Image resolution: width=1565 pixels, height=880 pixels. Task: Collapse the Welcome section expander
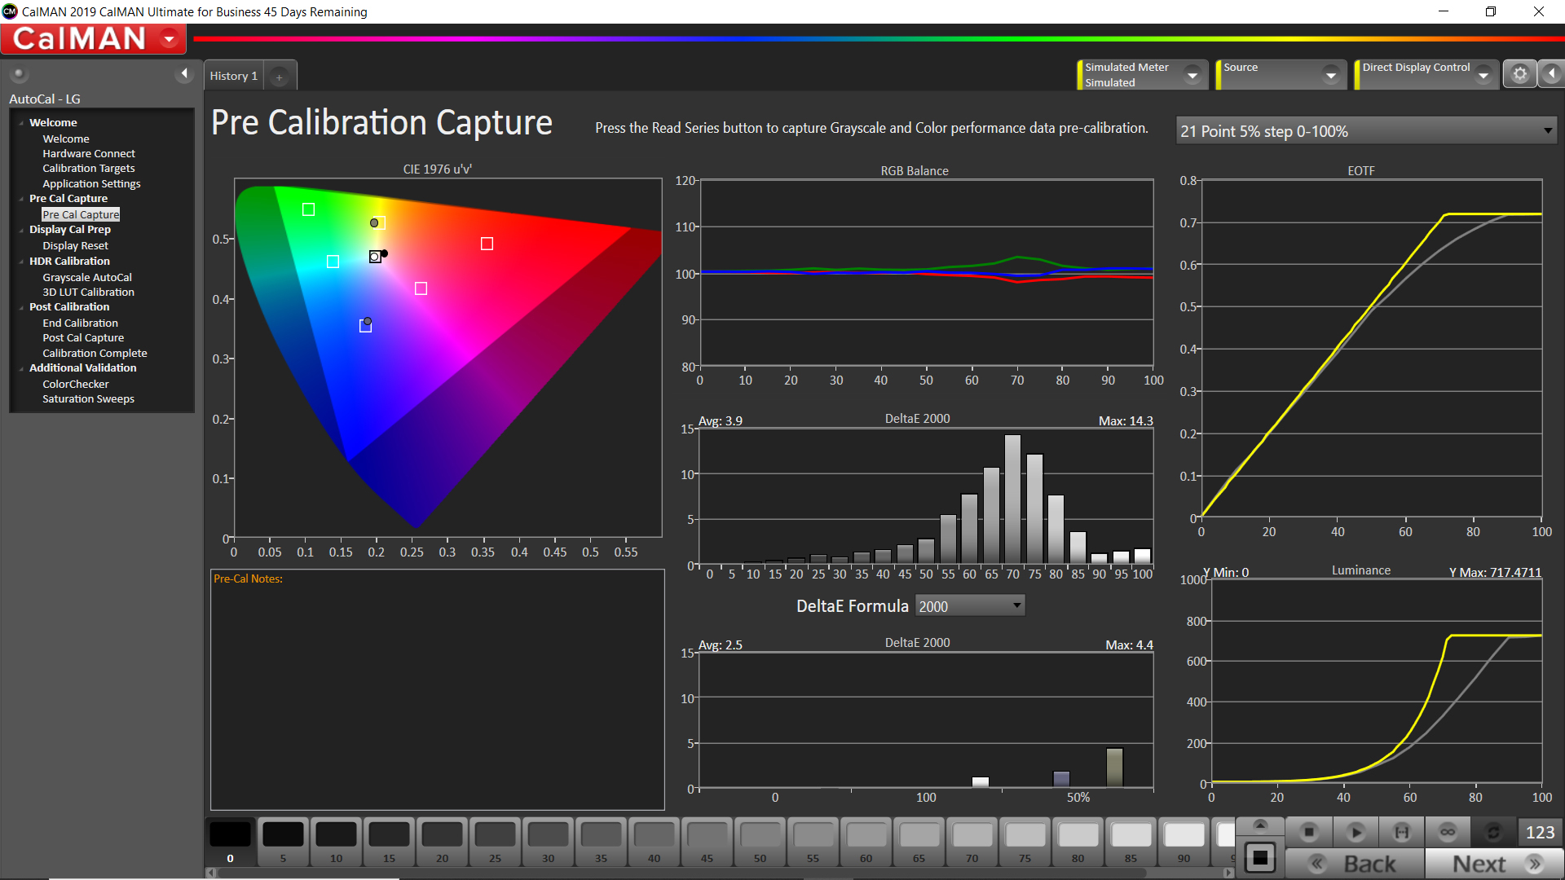pyautogui.click(x=21, y=123)
